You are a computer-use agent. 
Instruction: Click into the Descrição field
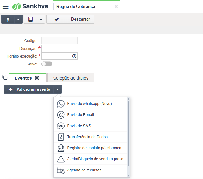coord(94,48)
